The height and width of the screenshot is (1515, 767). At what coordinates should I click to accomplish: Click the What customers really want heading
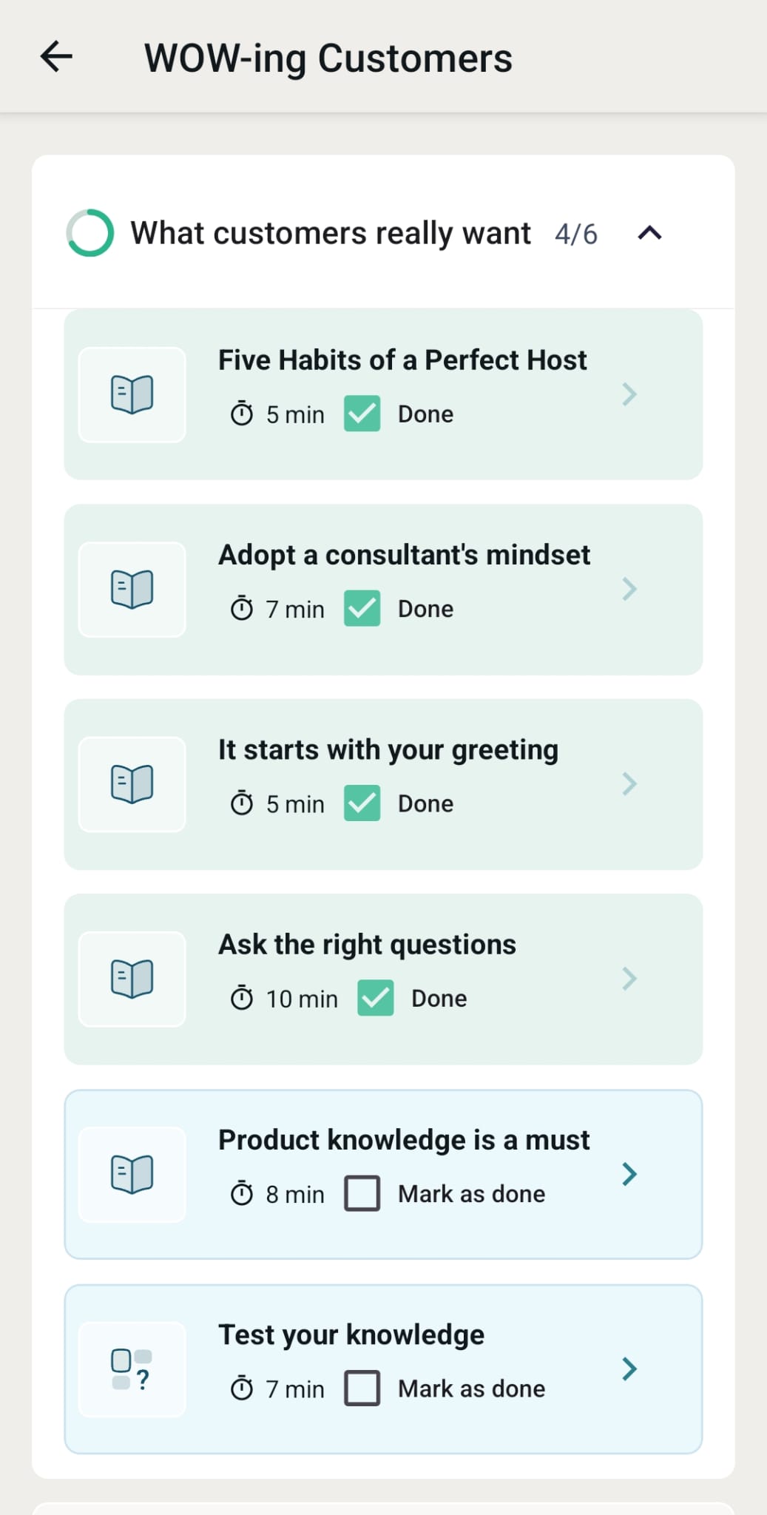[331, 233]
